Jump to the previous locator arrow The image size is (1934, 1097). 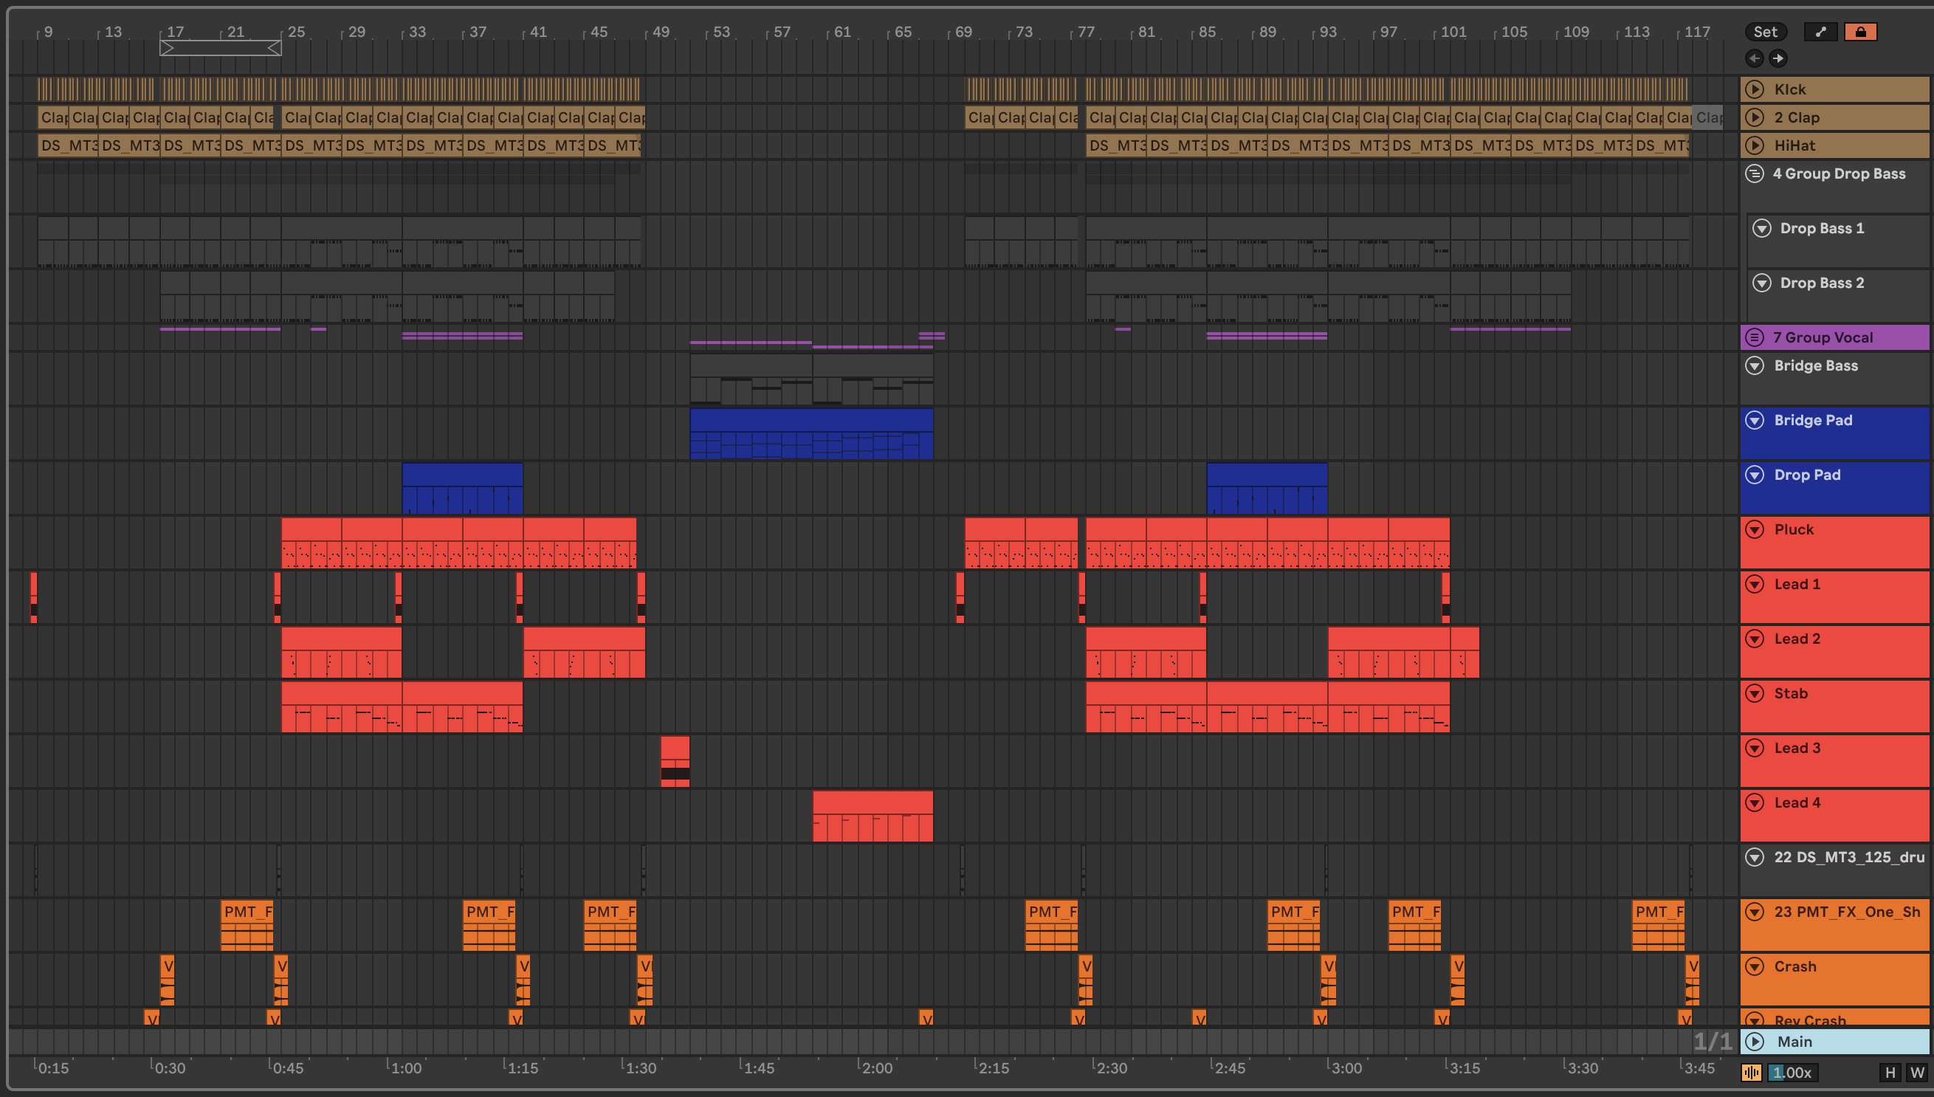1754,58
